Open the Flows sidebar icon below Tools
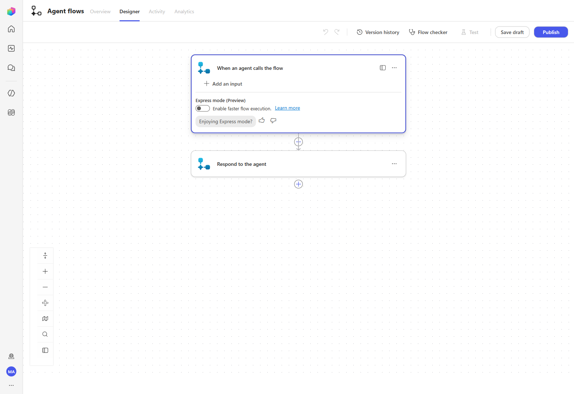 11,112
